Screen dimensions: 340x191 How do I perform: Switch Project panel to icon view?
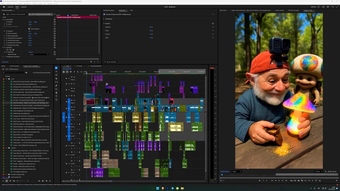(10, 181)
